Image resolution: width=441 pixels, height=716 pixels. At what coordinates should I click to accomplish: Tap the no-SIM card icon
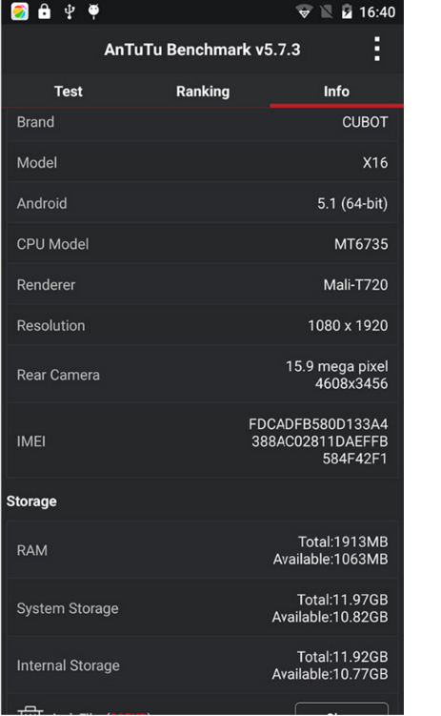coord(326,11)
